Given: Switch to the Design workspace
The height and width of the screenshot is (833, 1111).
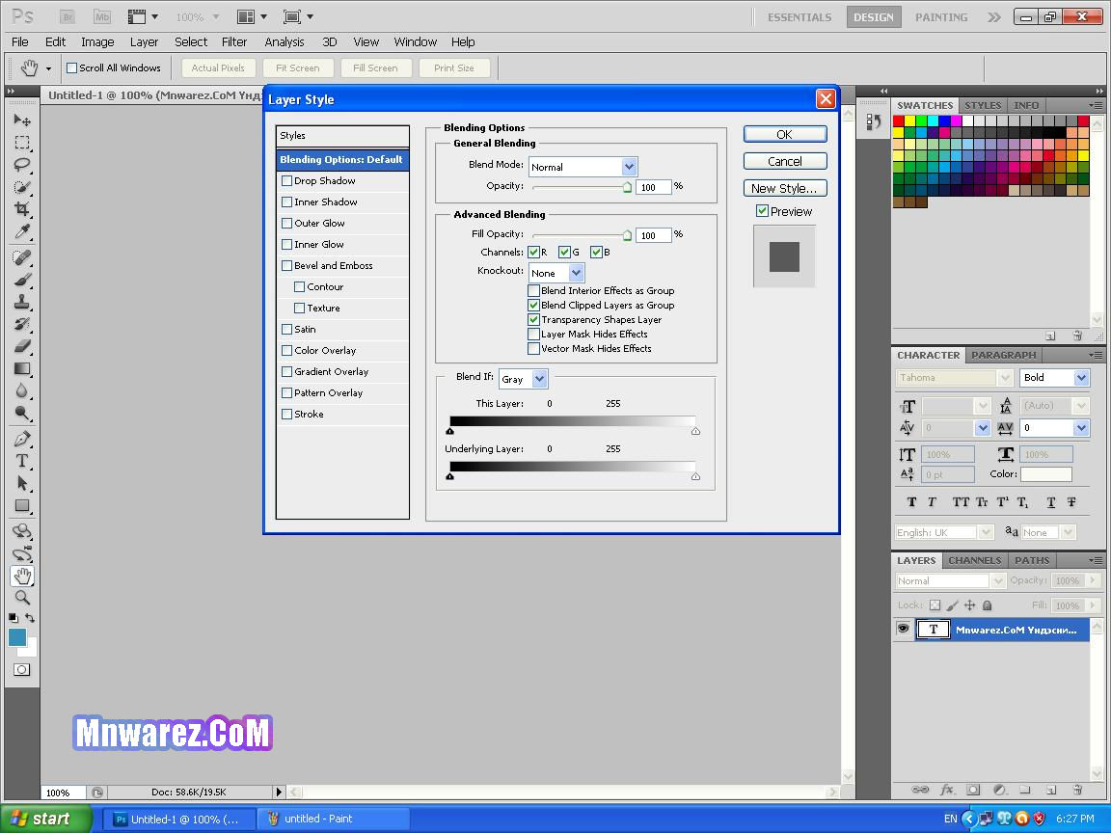Looking at the screenshot, I should click(873, 17).
